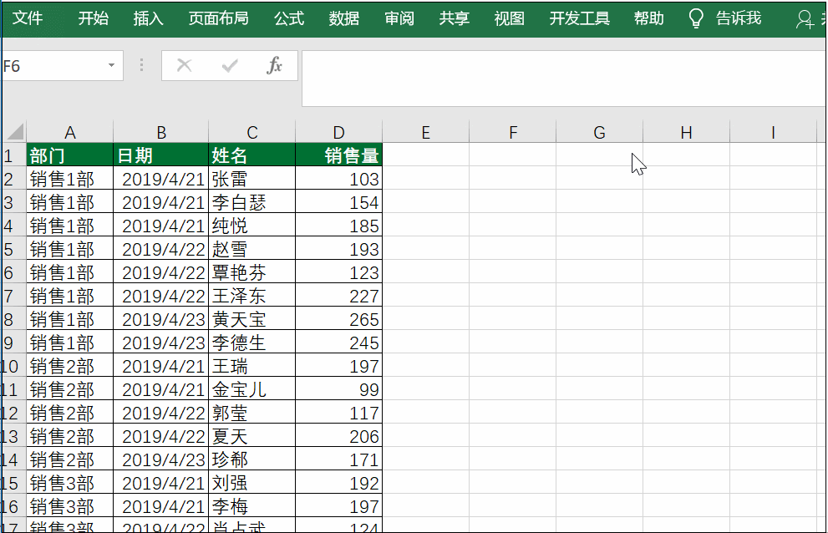This screenshot has height=533, width=828.
Task: Switch to the 公式 ribbon tab
Action: (x=288, y=18)
